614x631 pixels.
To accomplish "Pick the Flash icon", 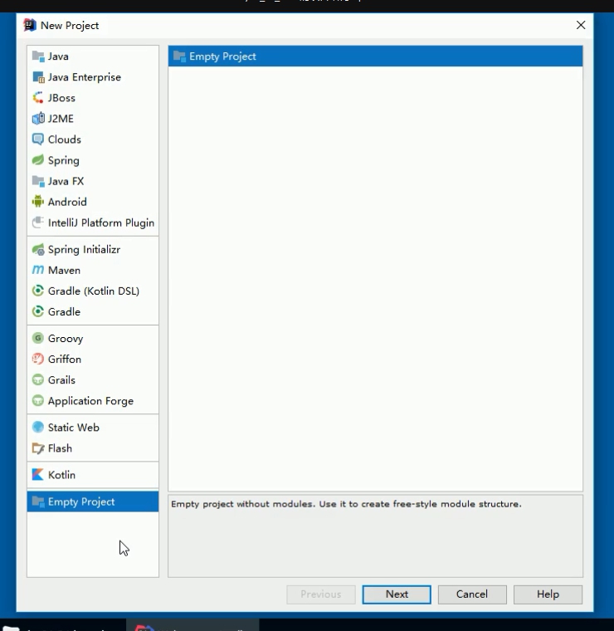I will [38, 448].
